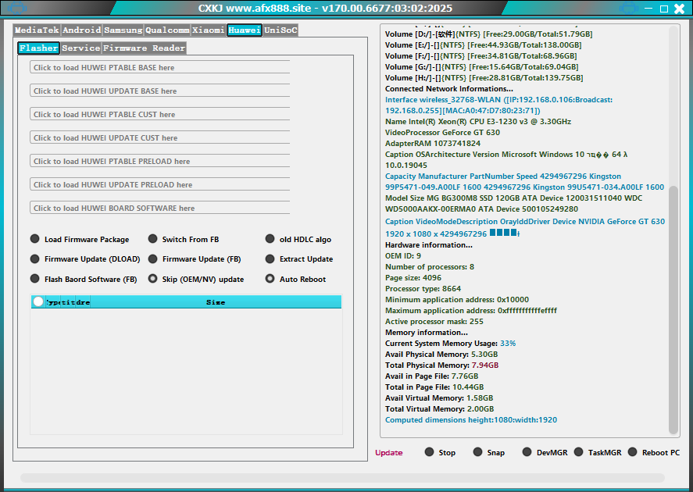Open the Firmware Reader sub-tab
Viewport: 693px width, 492px height.
point(144,48)
